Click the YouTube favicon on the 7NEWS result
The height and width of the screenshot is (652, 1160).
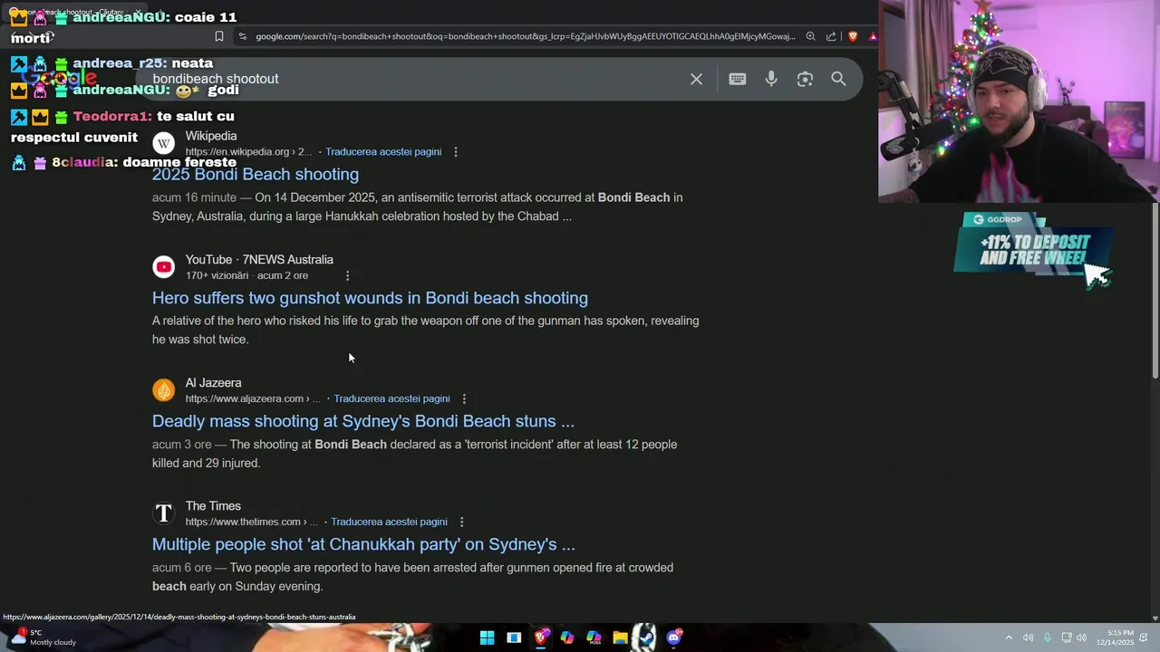tap(163, 266)
